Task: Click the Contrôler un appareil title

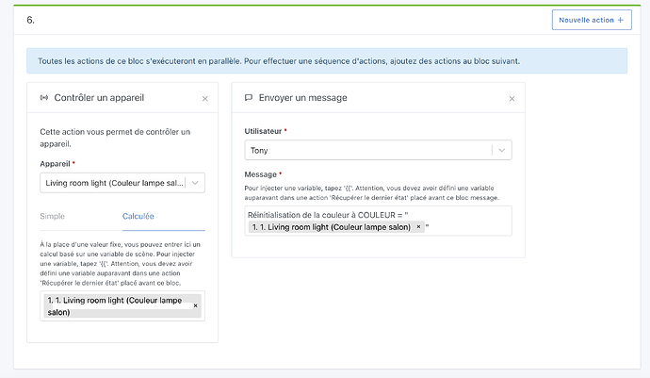Action: 99,98
